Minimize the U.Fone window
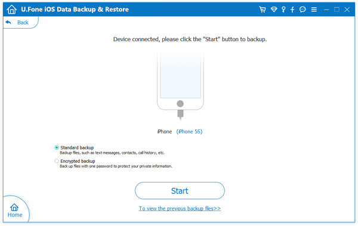358x226 pixels. 326,10
